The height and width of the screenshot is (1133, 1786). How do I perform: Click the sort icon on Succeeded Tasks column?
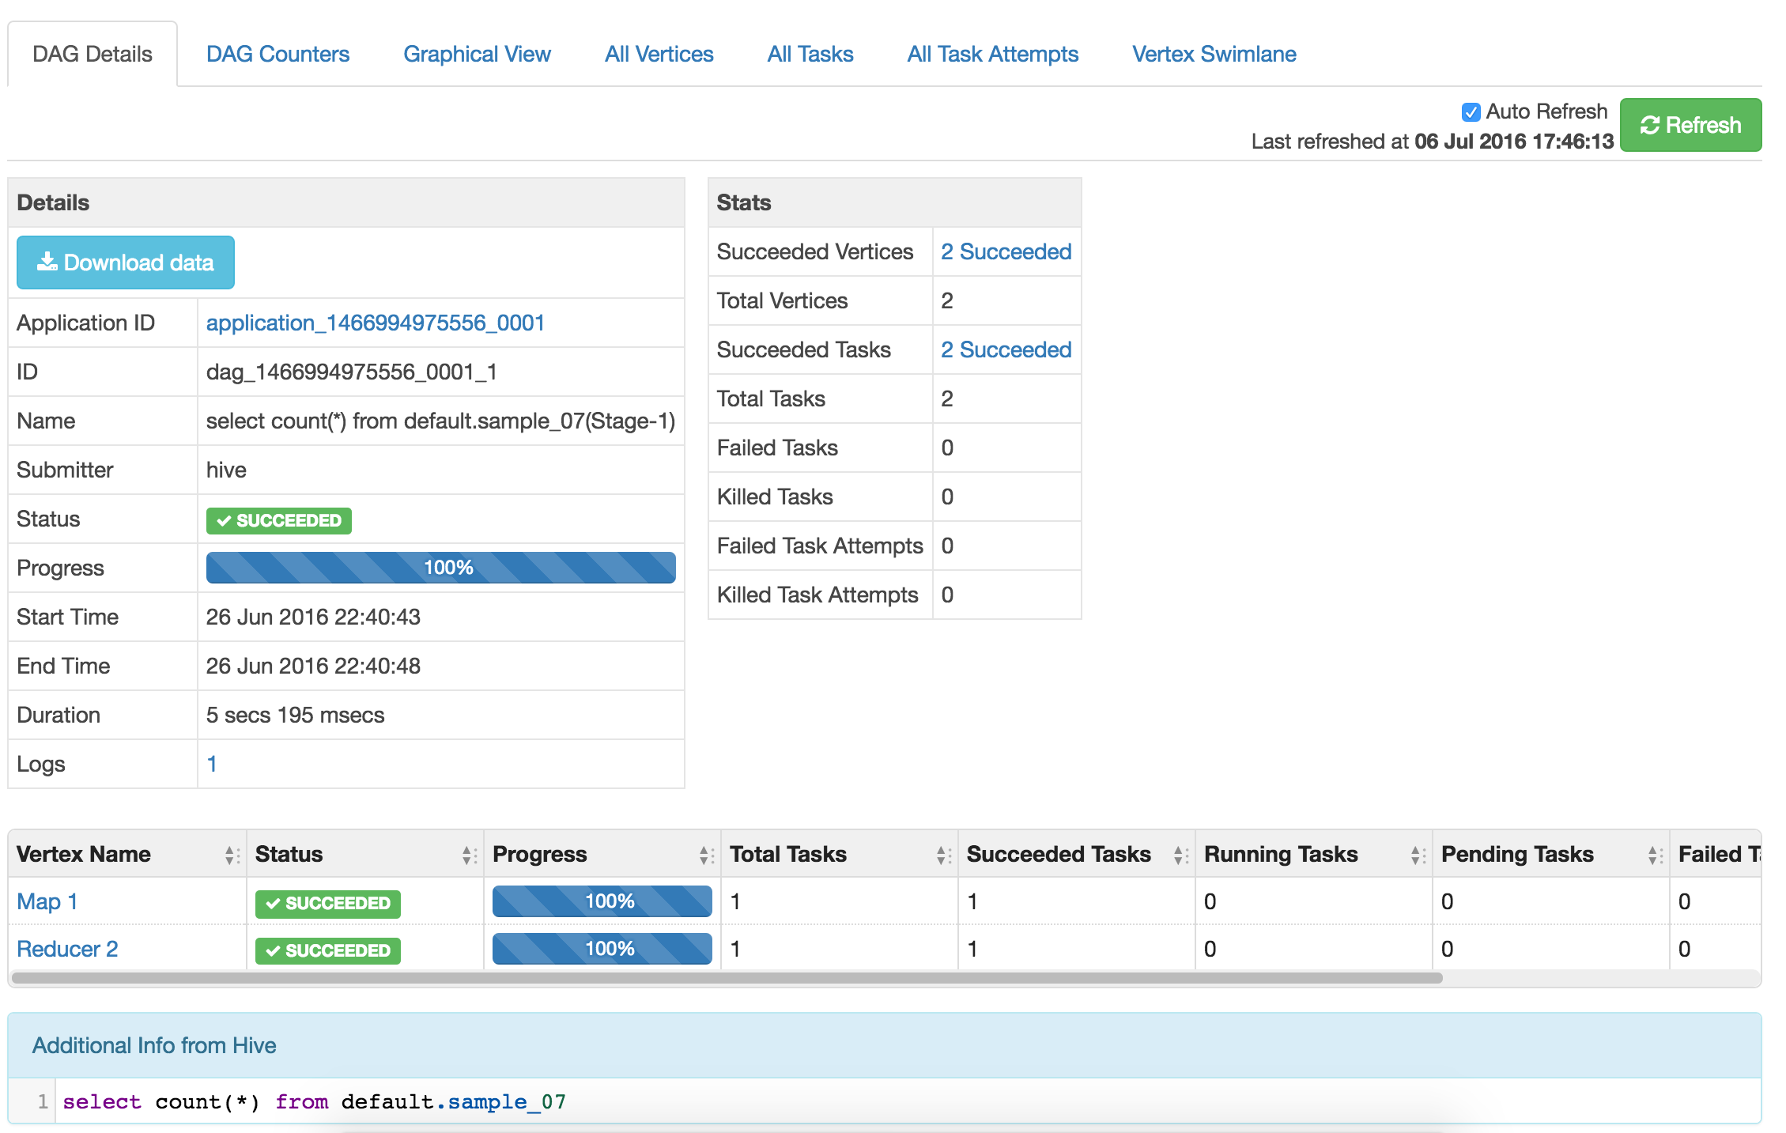click(1179, 854)
